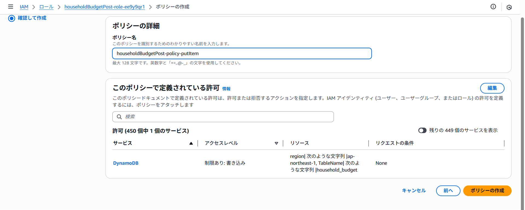Toggle show remaining 449 services switch
This screenshot has height=210, width=525.
pyautogui.click(x=422, y=130)
